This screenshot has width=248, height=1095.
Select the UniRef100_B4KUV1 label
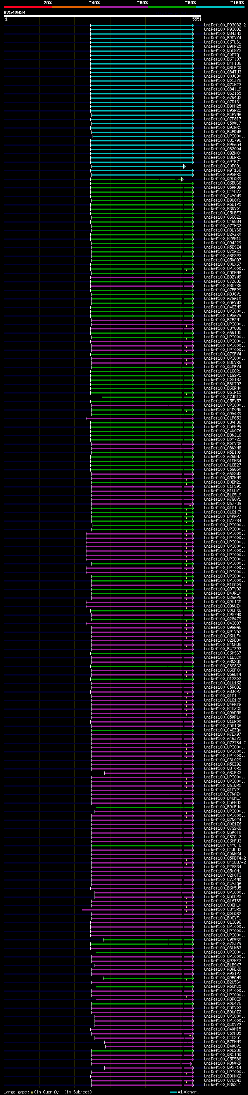(222, 1046)
